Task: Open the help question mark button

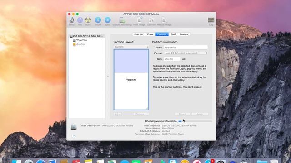Action: pos(74,136)
